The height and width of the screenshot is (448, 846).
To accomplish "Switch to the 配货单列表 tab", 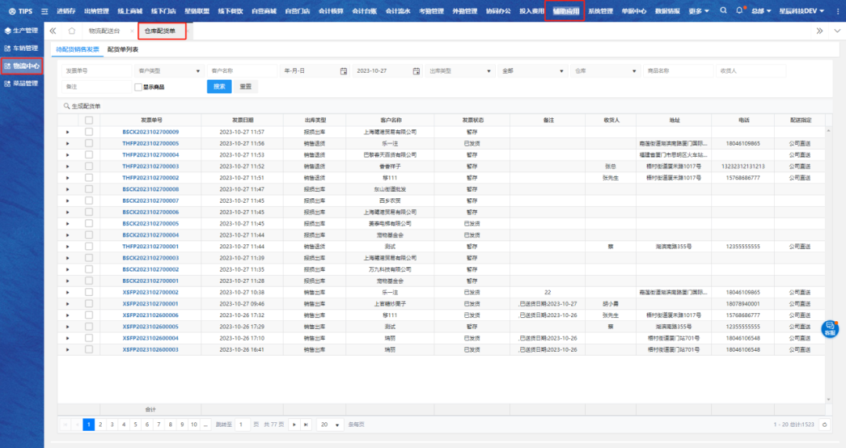I will click(122, 49).
